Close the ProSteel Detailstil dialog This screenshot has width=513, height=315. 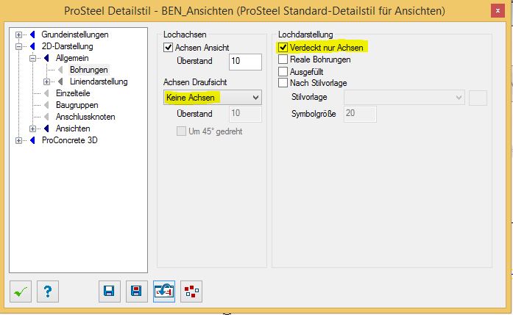click(x=498, y=11)
